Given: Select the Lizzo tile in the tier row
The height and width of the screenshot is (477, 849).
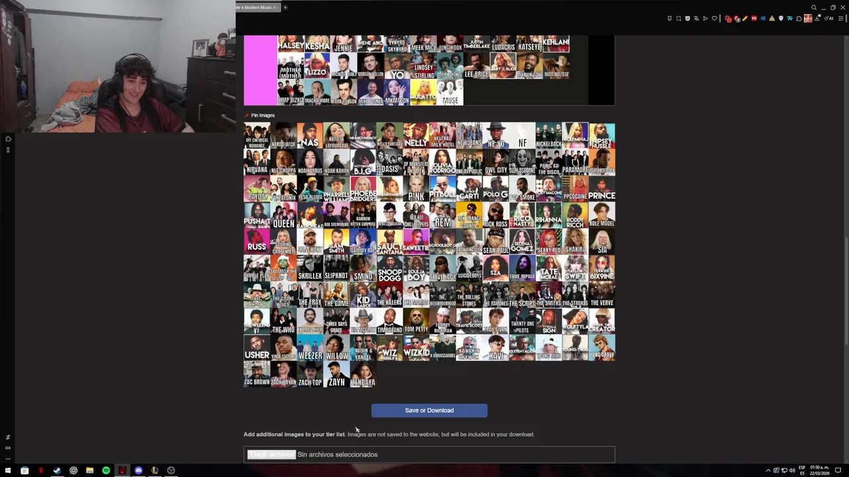Looking at the screenshot, I should pos(317,65).
